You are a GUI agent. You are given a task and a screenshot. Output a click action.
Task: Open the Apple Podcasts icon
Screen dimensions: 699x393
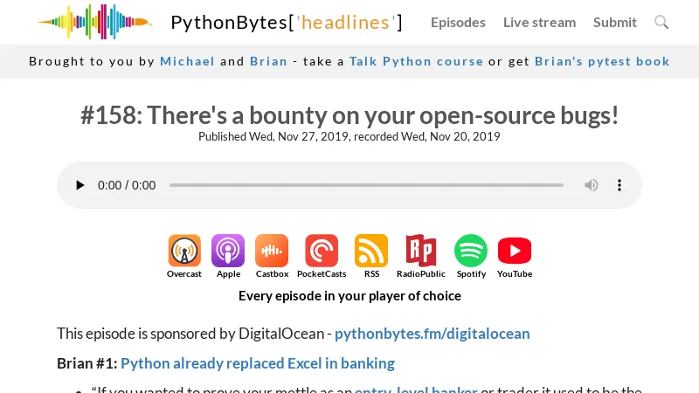pos(228,252)
